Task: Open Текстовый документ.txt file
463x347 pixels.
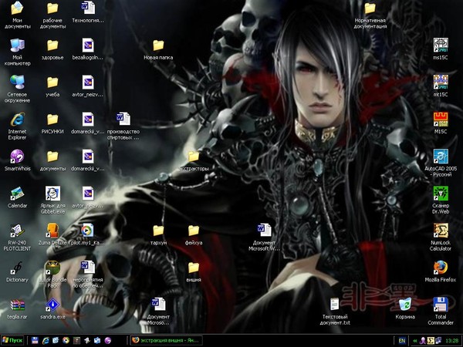Action: pyautogui.click(x=335, y=312)
